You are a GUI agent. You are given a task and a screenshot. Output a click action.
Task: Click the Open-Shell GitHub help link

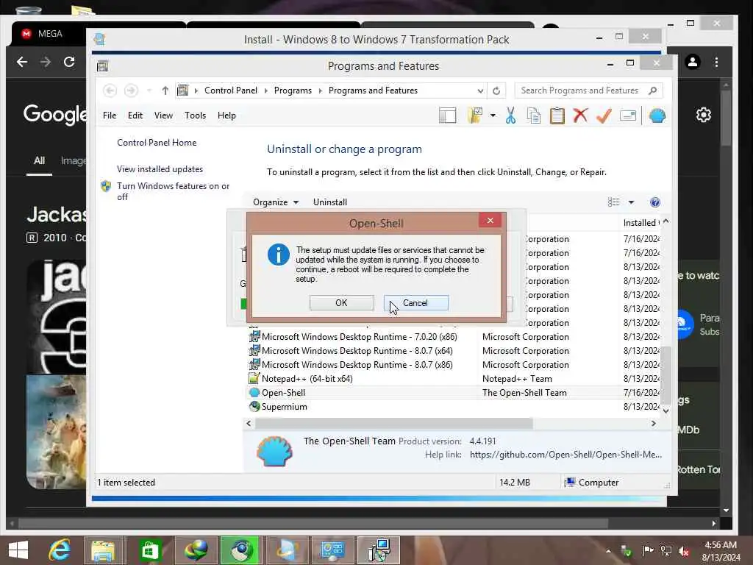(565, 455)
